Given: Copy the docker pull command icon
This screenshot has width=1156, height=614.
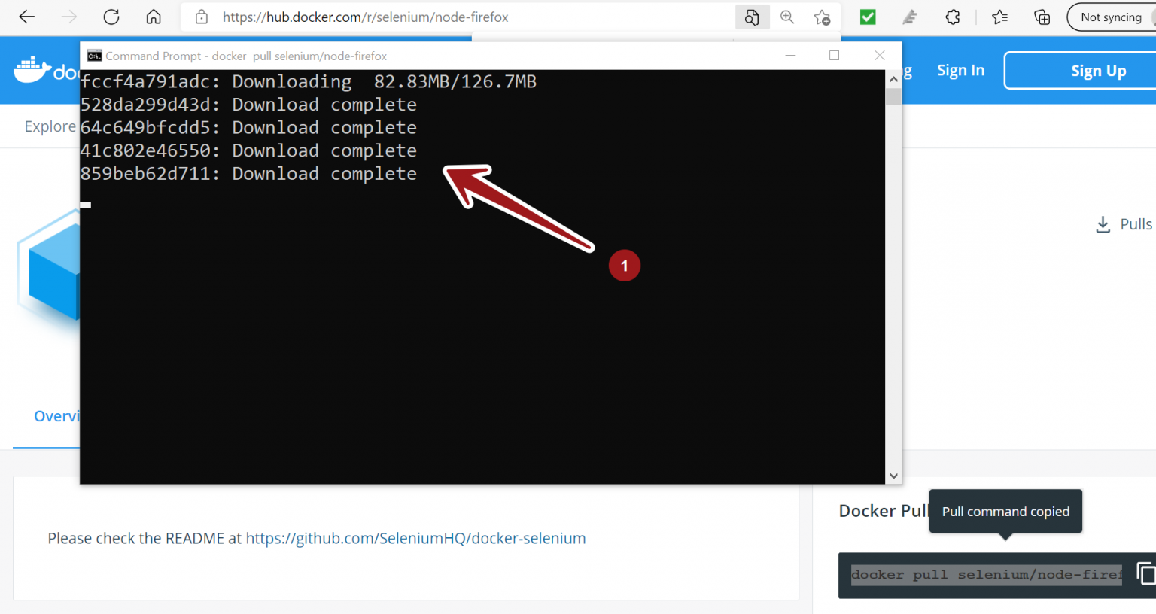Looking at the screenshot, I should click(1145, 574).
